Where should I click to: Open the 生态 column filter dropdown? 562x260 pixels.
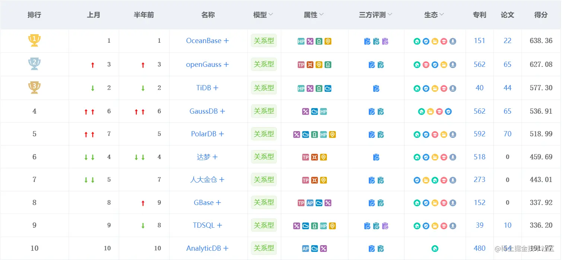click(442, 15)
